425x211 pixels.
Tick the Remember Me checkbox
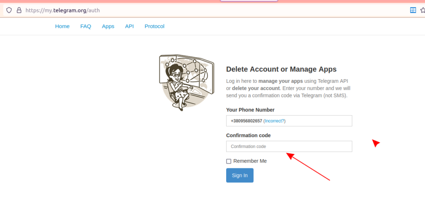point(229,161)
